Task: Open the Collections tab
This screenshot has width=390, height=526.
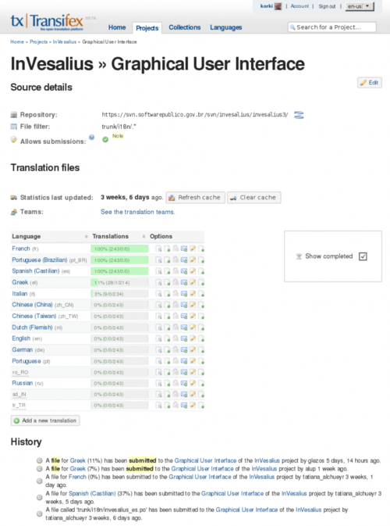Action: (x=184, y=27)
